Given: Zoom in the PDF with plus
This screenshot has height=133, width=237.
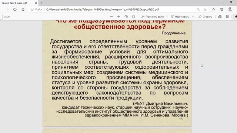Looking at the screenshot, I should click(x=119, y=17).
